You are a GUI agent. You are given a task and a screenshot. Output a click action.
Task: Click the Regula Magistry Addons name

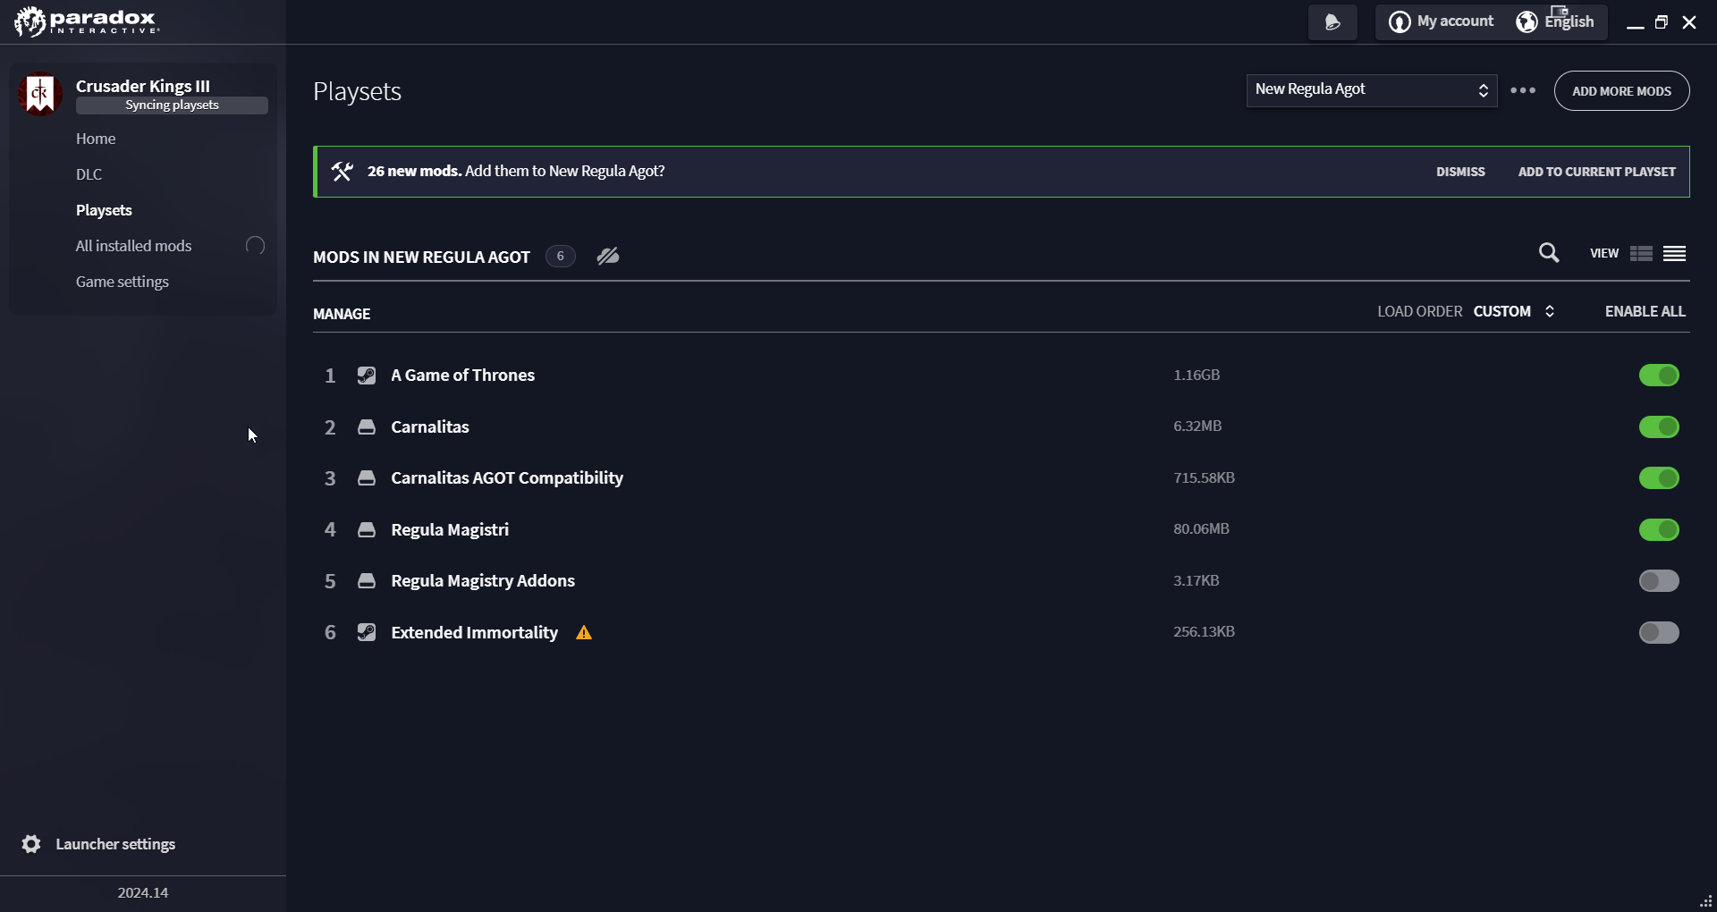tap(483, 581)
